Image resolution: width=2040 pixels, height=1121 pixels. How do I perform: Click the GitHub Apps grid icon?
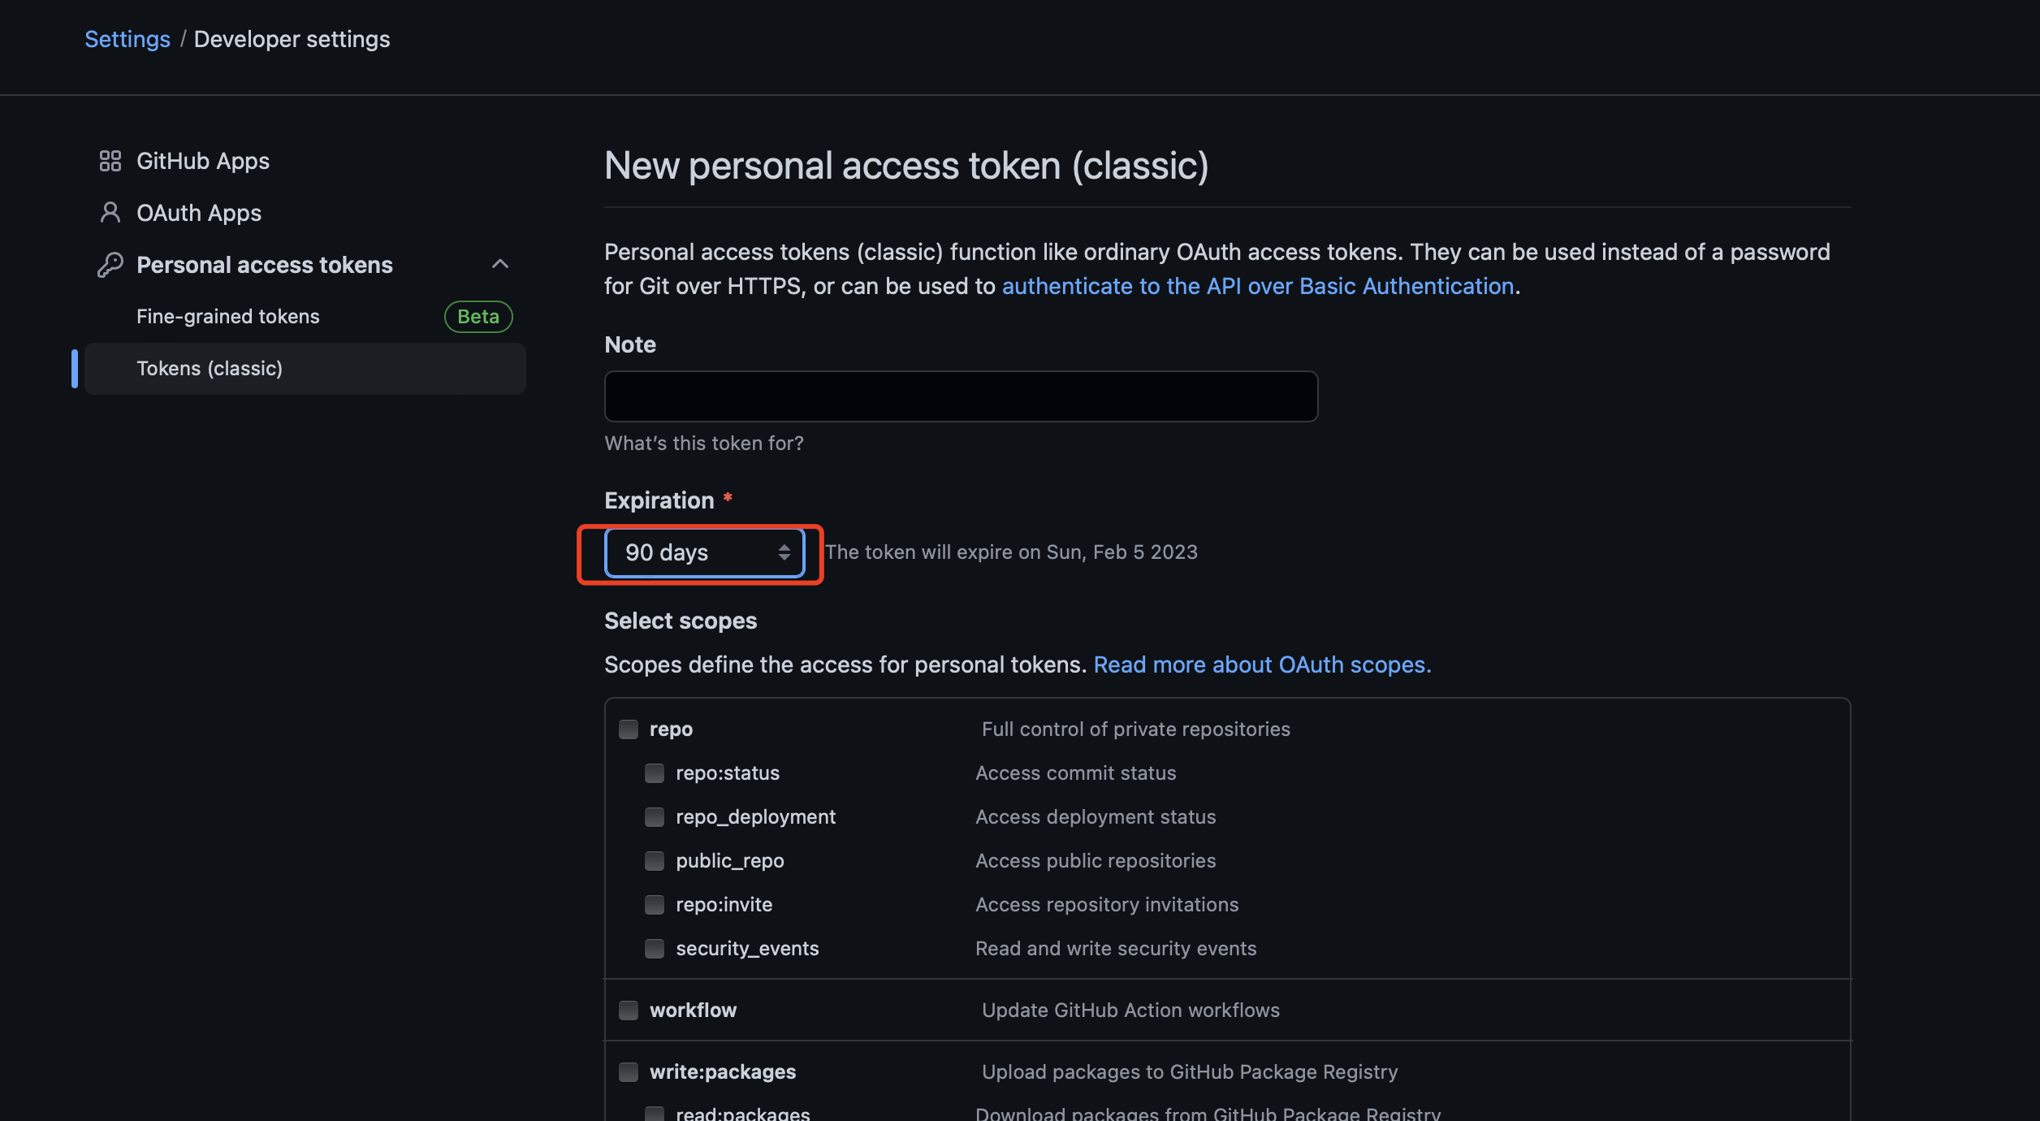(x=110, y=161)
